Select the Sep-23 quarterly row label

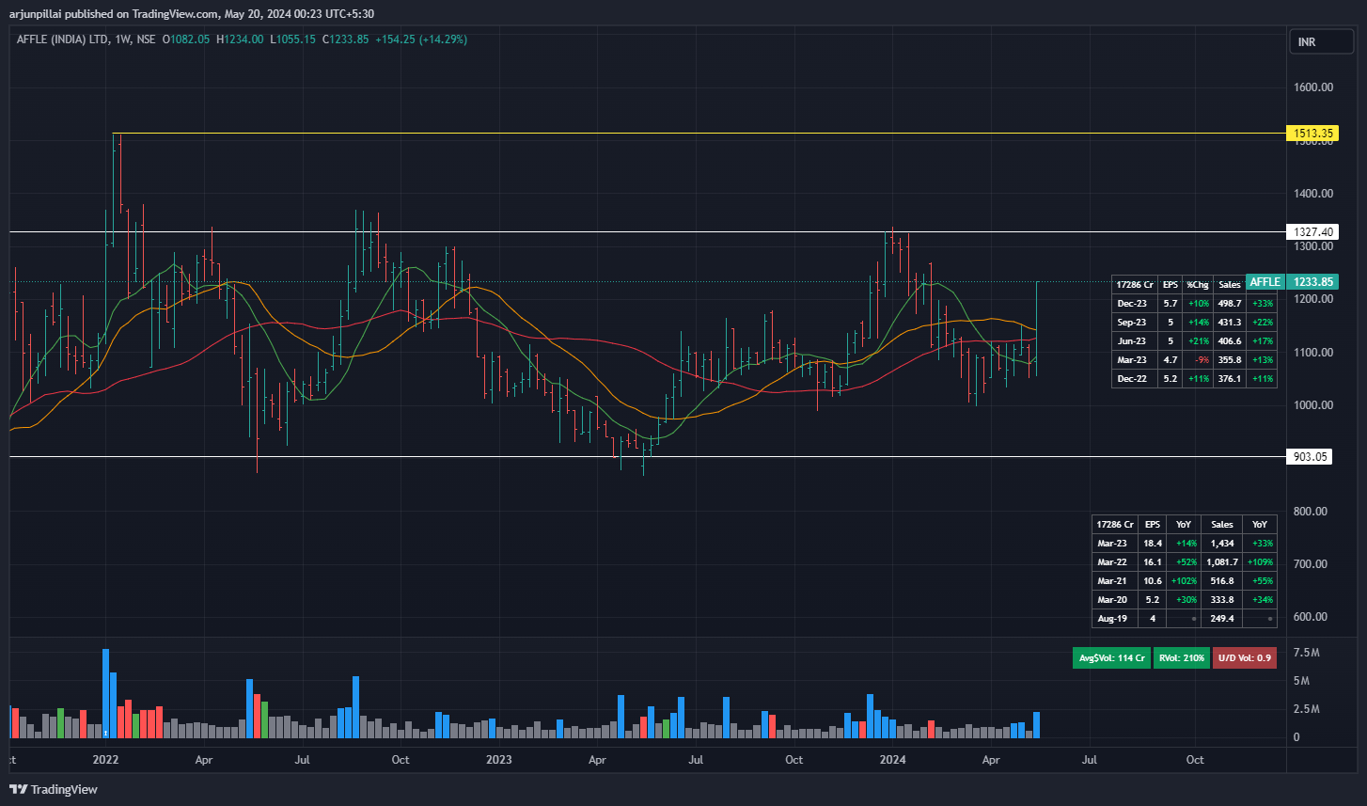click(x=1132, y=322)
